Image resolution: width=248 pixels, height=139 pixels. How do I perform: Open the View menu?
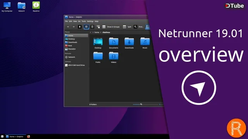coord(75,21)
